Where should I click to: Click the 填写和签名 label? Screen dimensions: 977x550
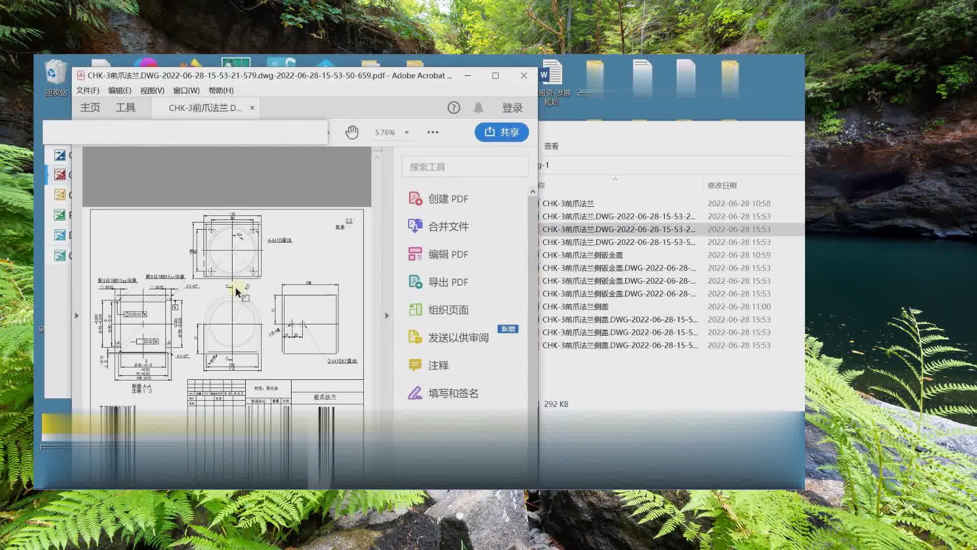click(x=453, y=393)
